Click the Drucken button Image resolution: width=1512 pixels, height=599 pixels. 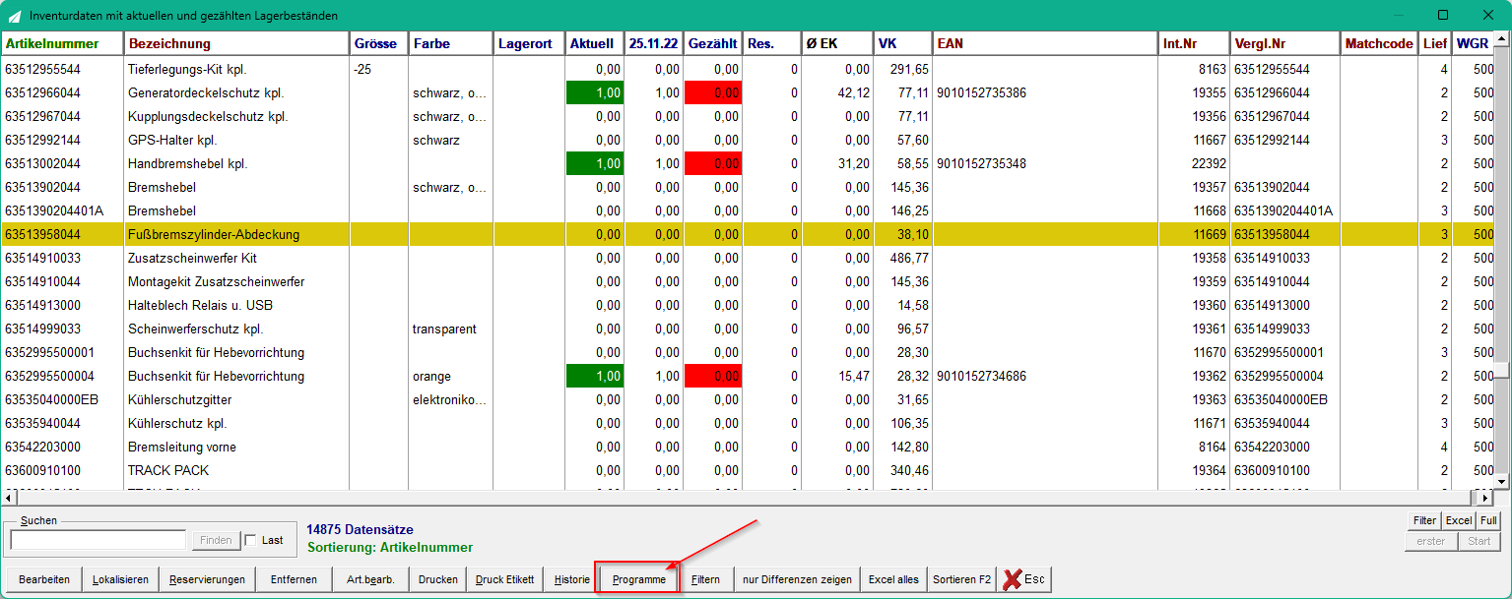[438, 579]
